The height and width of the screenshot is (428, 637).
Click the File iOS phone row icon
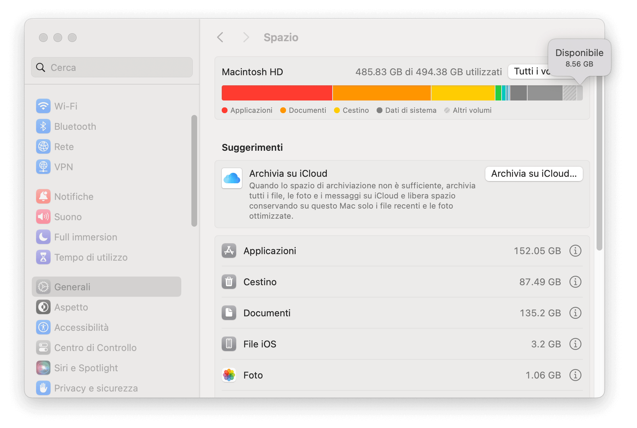point(229,344)
